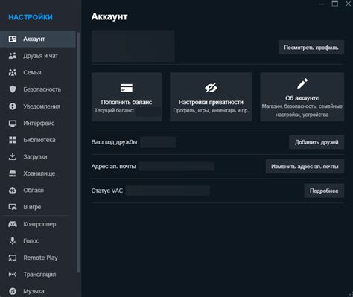Click the Голос microphone icon
The height and width of the screenshot is (297, 353).
13,240
